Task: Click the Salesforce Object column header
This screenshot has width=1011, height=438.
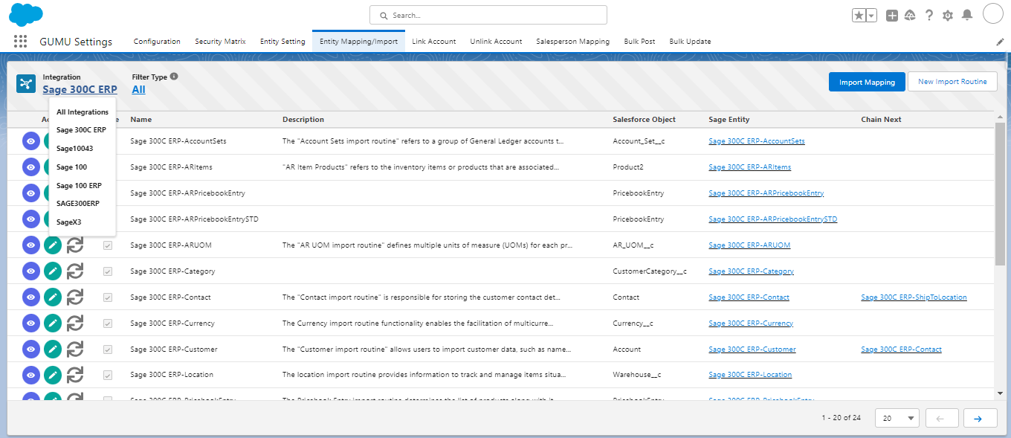Action: pos(644,120)
